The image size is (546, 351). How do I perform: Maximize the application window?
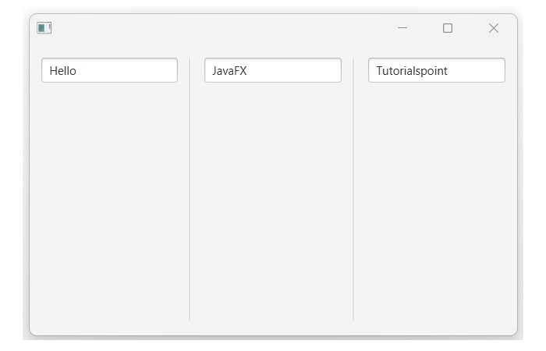[x=448, y=28]
